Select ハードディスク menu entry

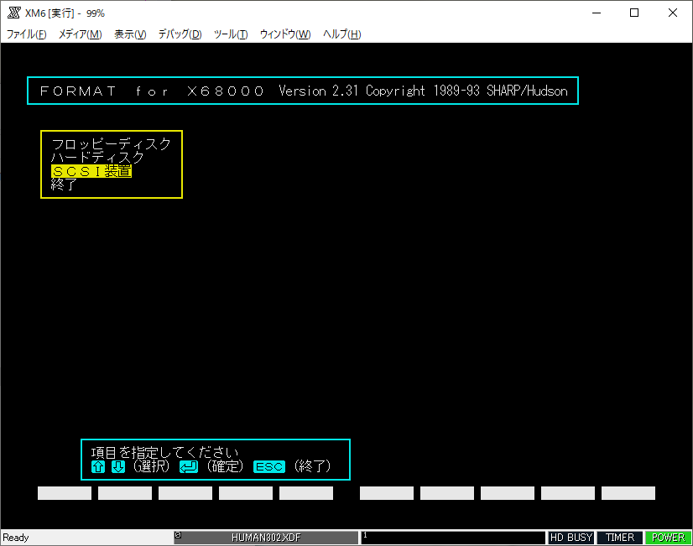[97, 158]
